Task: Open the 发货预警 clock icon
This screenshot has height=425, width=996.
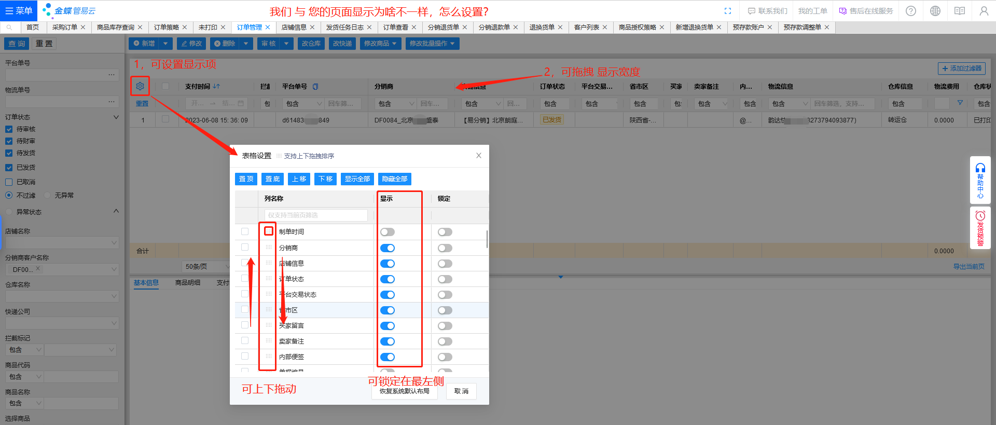Action: pos(980,216)
